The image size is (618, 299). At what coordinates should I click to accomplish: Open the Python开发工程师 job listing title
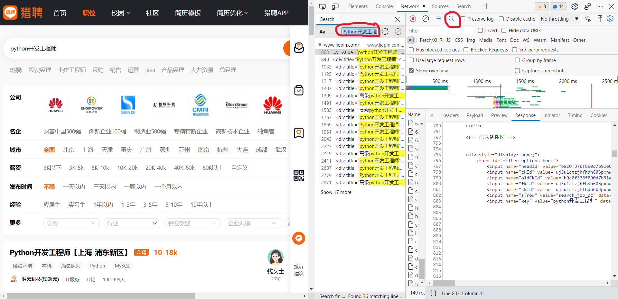[x=69, y=252]
